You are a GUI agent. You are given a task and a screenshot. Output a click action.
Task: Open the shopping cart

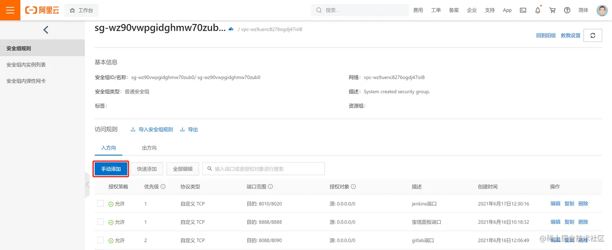(x=552, y=10)
